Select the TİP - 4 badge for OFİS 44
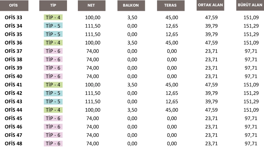The height and width of the screenshot is (149, 264). point(53,110)
